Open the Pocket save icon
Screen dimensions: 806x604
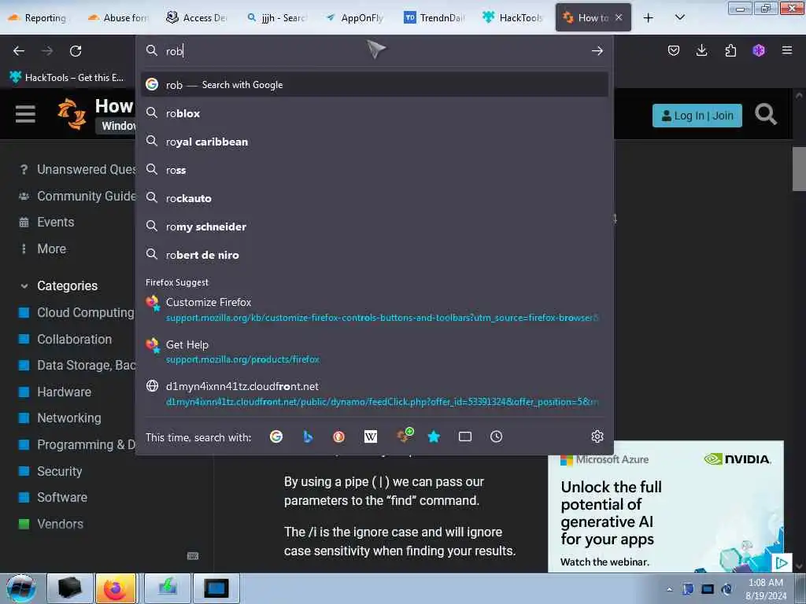tap(674, 50)
